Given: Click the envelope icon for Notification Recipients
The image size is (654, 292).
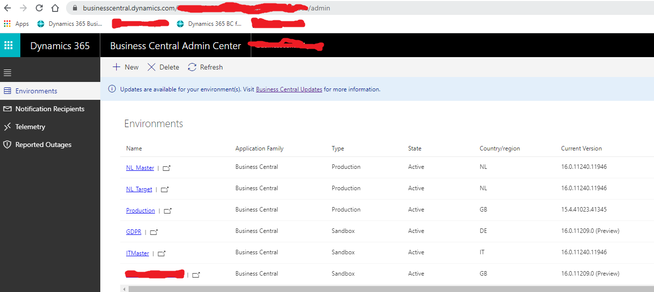Looking at the screenshot, I should pos(7,109).
